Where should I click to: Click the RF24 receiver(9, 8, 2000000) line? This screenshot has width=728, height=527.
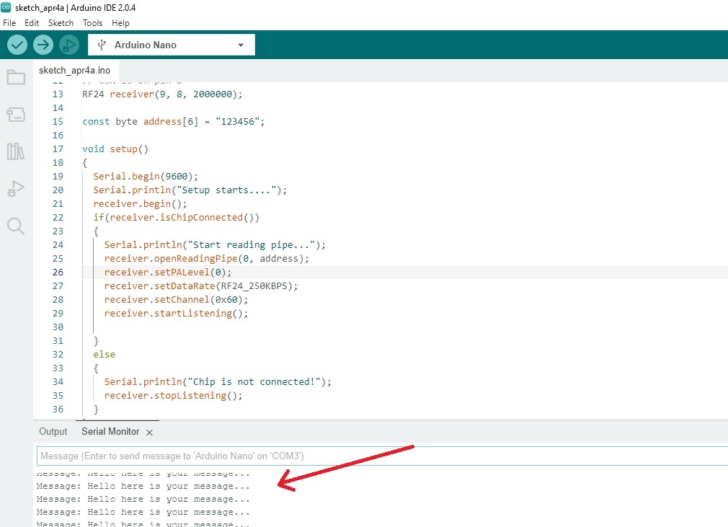pyautogui.click(x=162, y=94)
